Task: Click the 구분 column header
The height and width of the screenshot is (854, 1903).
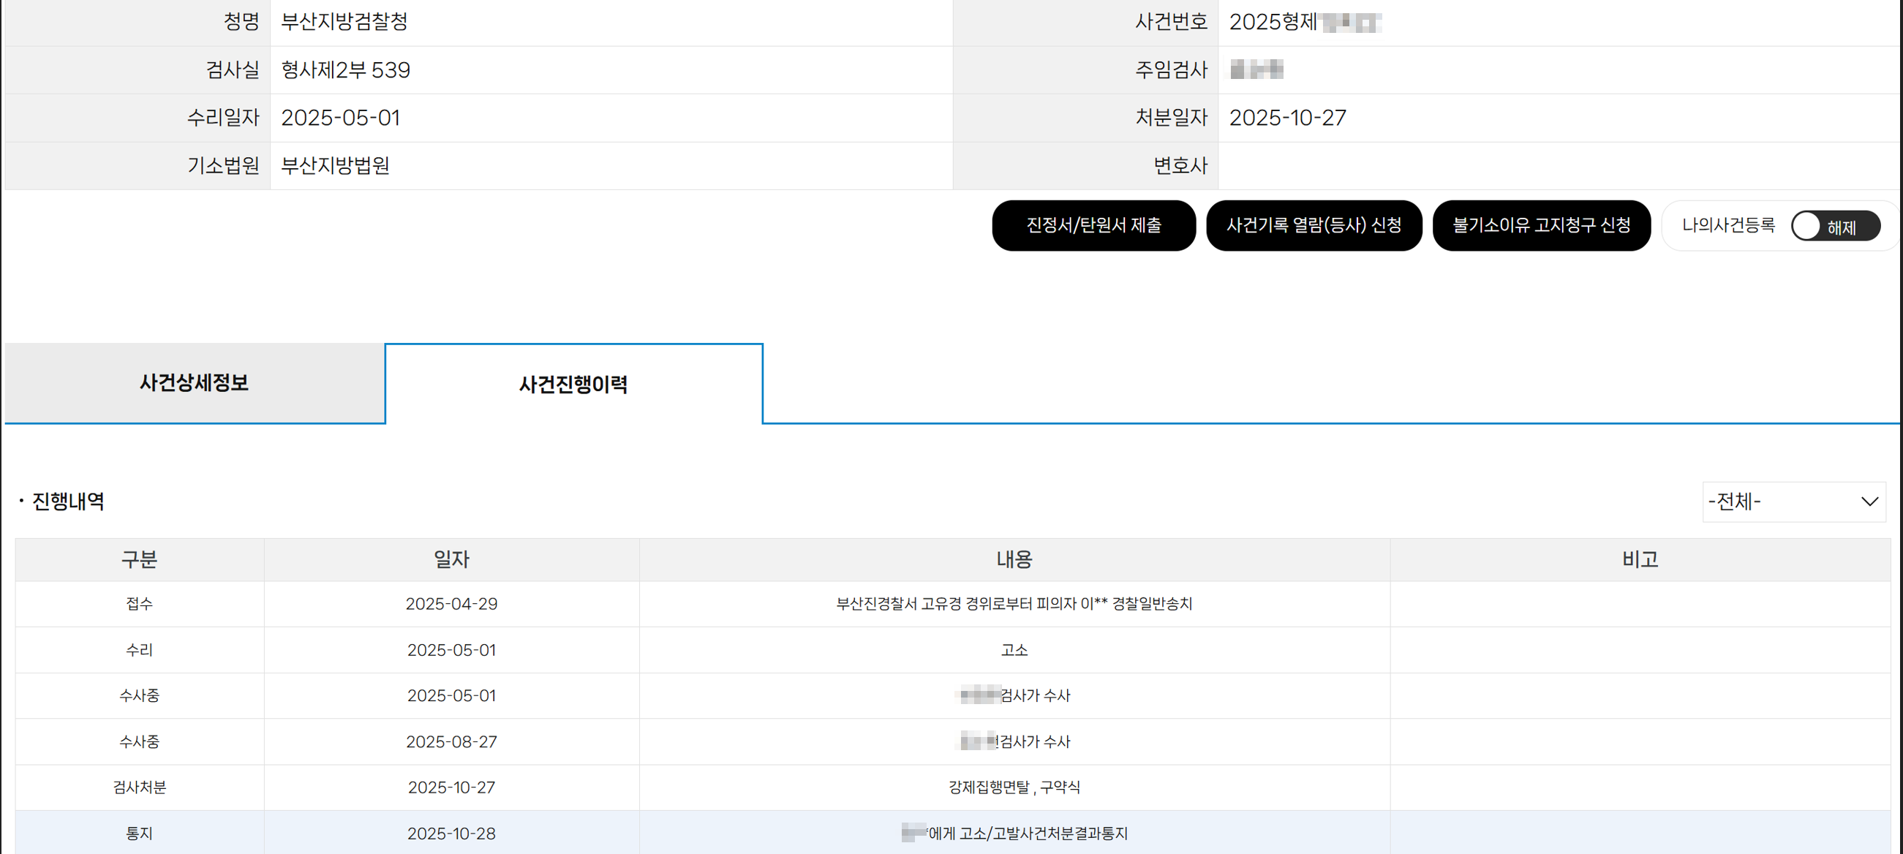Action: coord(139,560)
